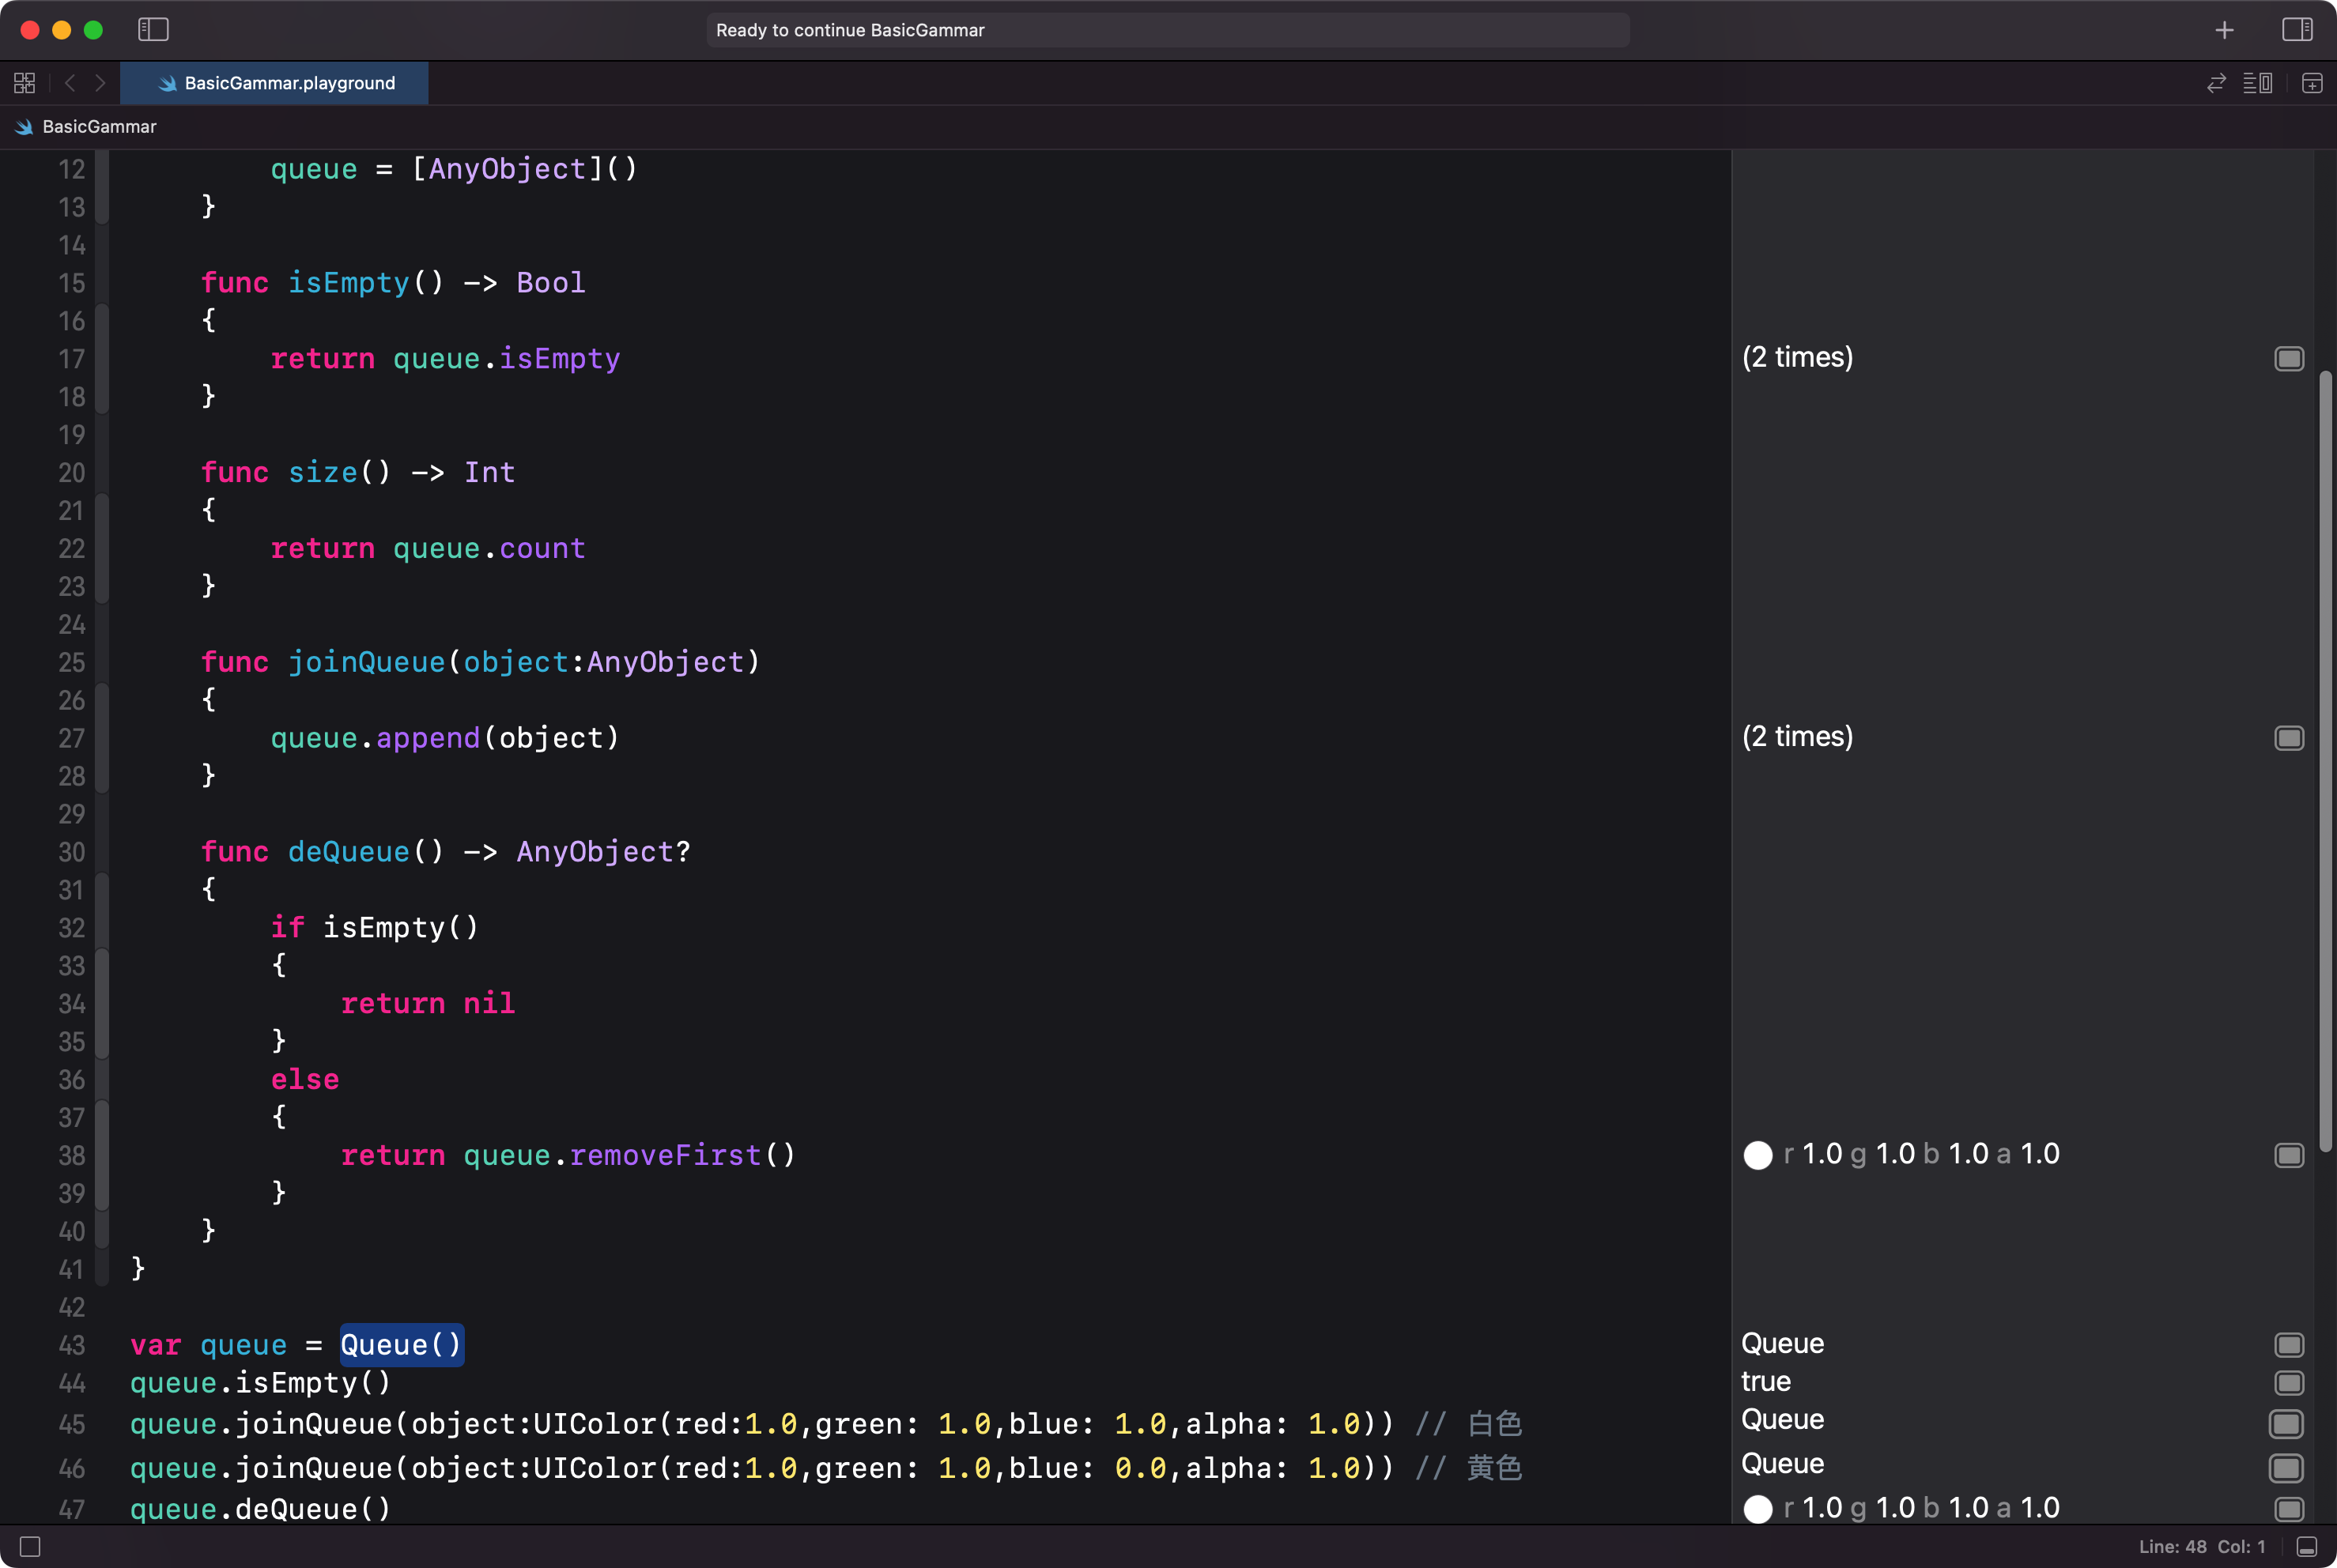This screenshot has height=1568, width=2337.
Task: Click queue.append(object) statement
Action: 445,738
